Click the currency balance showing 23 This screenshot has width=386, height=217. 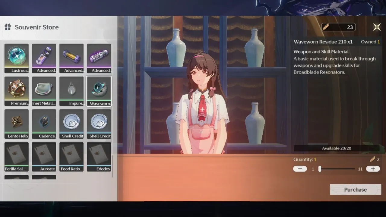click(338, 27)
